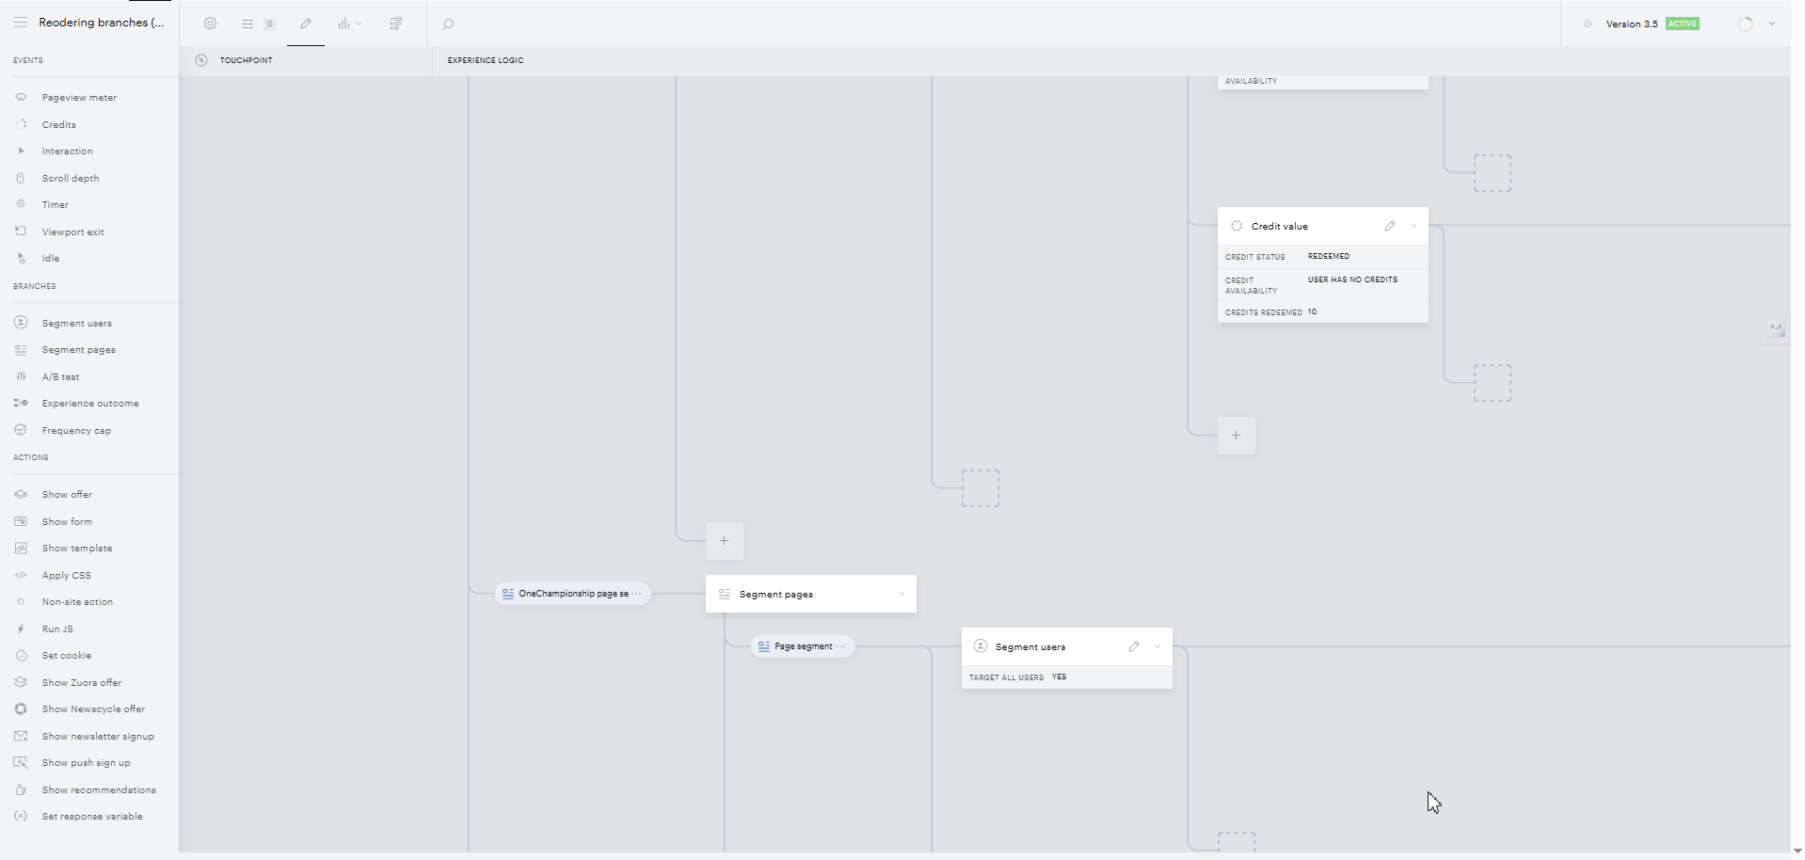Open OneChampionship page segment options
1805x860 pixels.
pos(637,594)
